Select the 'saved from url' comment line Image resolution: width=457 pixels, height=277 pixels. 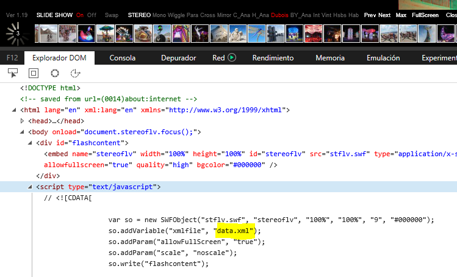click(109, 99)
